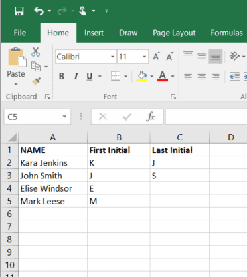Save the workbook with the floppy disk icon
Screen dimensions: 247x277
pyautogui.click(x=19, y=11)
